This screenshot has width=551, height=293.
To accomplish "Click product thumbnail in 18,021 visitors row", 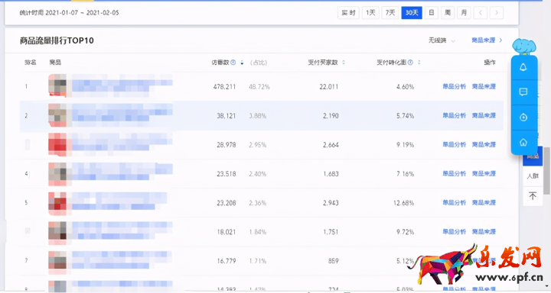I will tap(57, 232).
